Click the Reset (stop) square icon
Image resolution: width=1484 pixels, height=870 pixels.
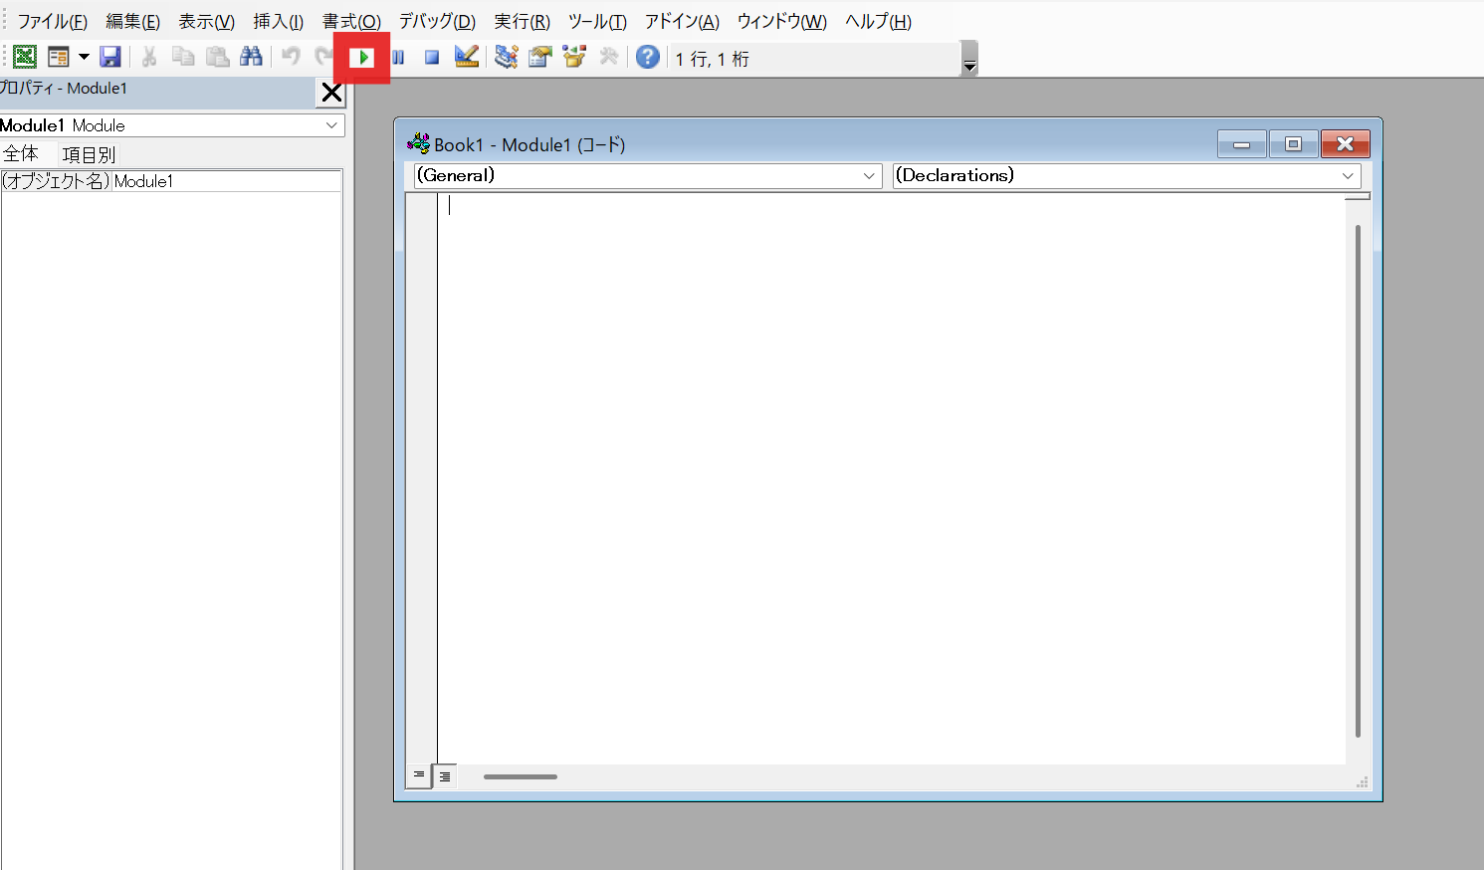(x=432, y=58)
